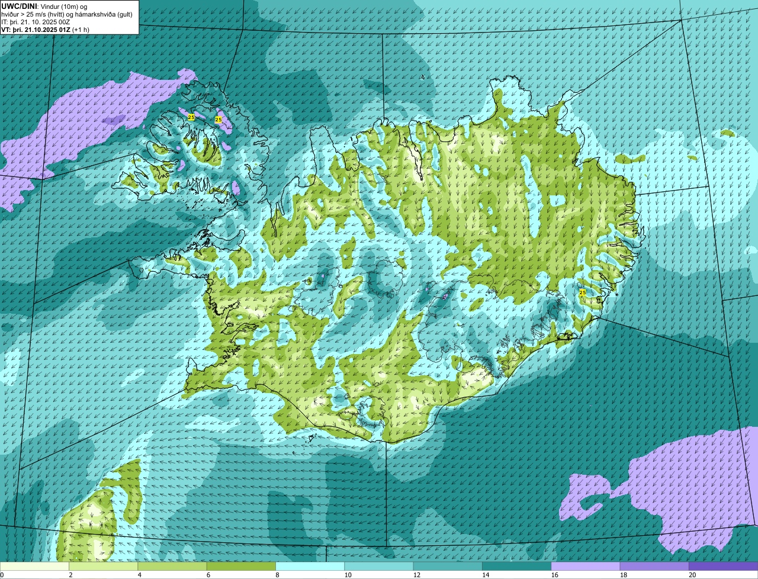Select the 12–14 m/s teal legend swatch
758x579 pixels.
[x=448, y=566]
